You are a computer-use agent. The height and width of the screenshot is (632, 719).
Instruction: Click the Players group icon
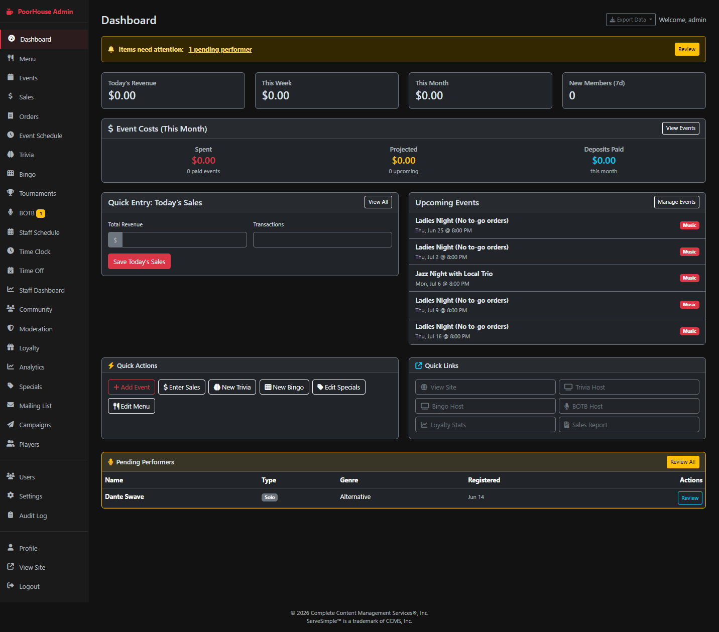[11, 444]
